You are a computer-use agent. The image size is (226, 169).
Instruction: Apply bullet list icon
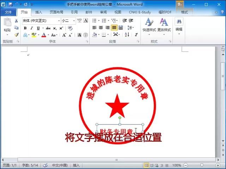94,20
